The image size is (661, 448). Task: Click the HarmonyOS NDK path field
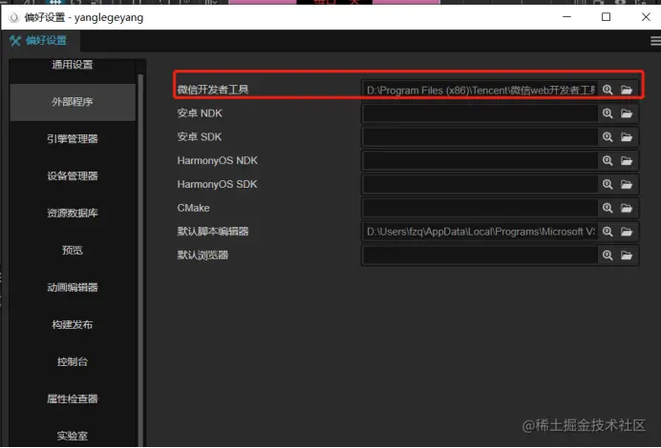point(480,160)
